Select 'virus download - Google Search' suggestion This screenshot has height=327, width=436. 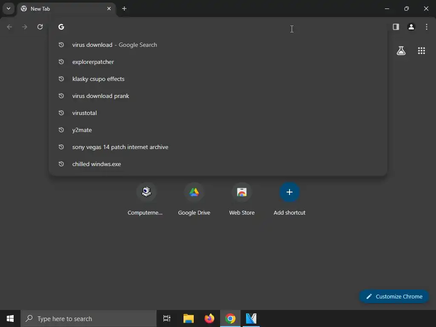point(218,45)
